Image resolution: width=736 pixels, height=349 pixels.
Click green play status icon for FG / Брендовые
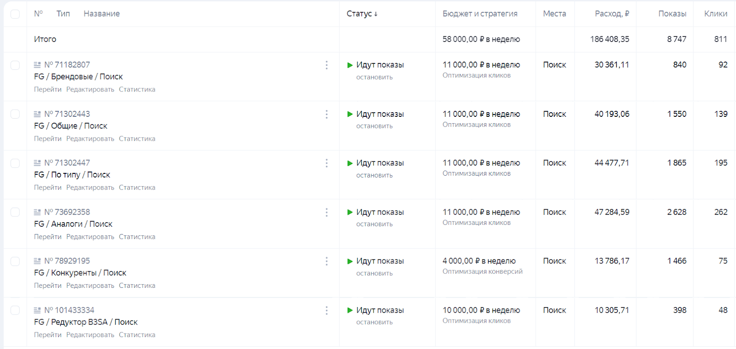(x=350, y=65)
